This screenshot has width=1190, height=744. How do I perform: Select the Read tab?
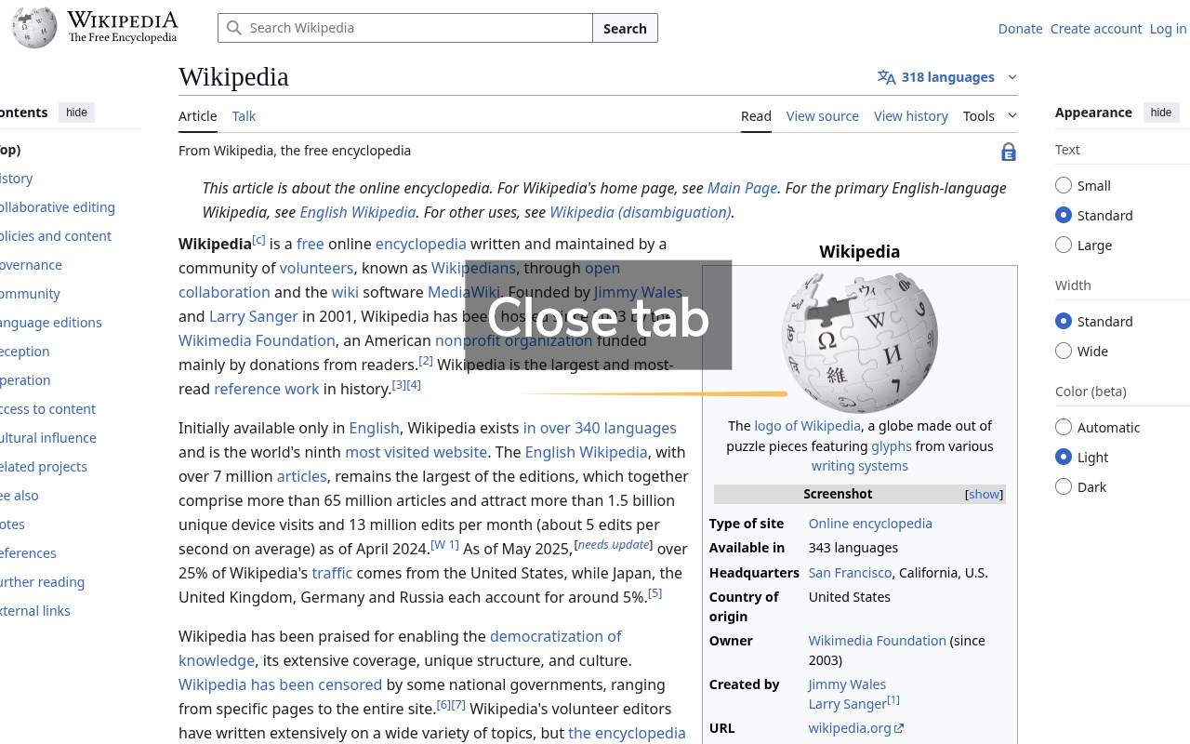[756, 116]
